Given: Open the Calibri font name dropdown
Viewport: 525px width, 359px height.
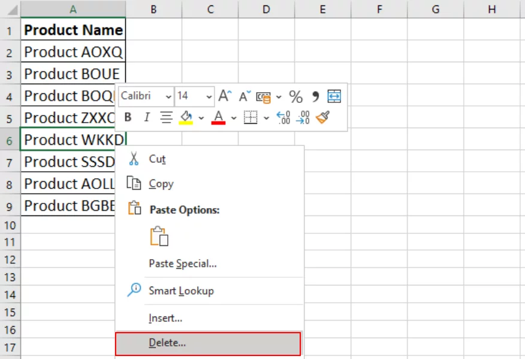Looking at the screenshot, I should pos(168,96).
